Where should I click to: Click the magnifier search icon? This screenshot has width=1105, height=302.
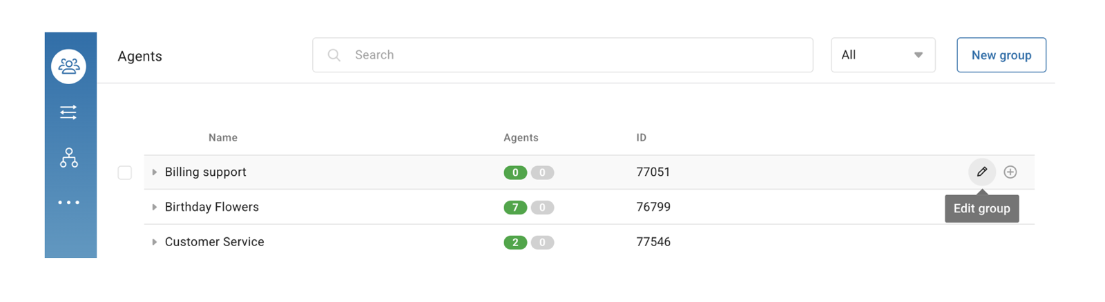pyautogui.click(x=334, y=55)
